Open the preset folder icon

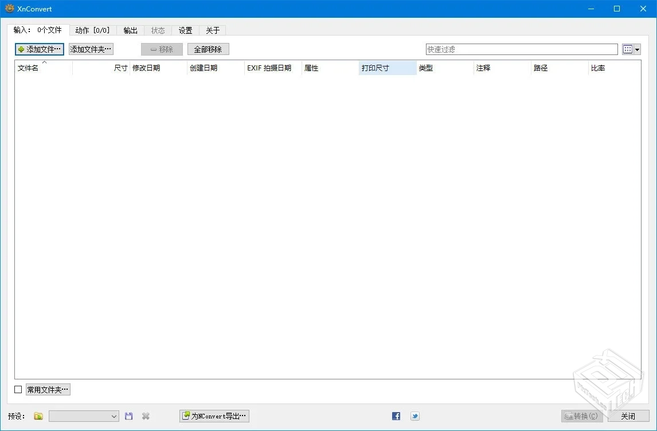[x=38, y=416]
